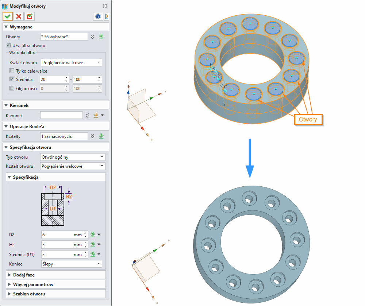Click the green arrow icon beside Kształty field
This screenshot has height=306, width=365.
point(101,136)
